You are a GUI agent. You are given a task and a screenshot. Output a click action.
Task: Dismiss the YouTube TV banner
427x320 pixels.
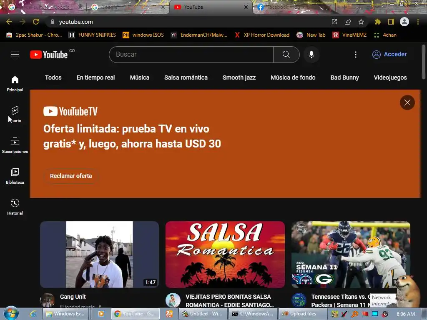407,102
